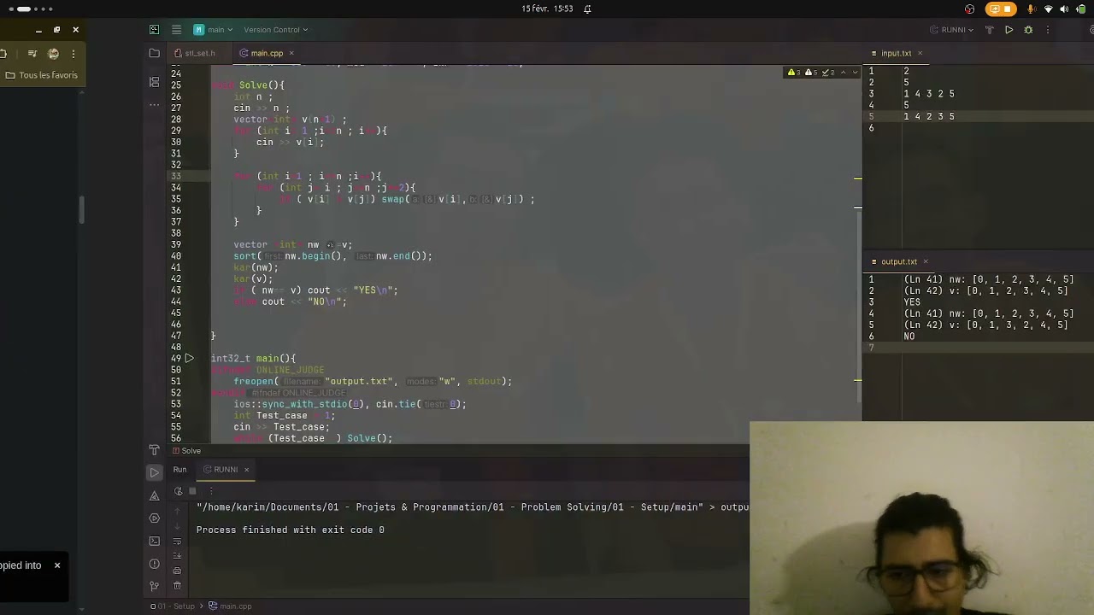Open the RUNNI run configuration dropdown
Screen dimensions: 1094x615
point(952,29)
